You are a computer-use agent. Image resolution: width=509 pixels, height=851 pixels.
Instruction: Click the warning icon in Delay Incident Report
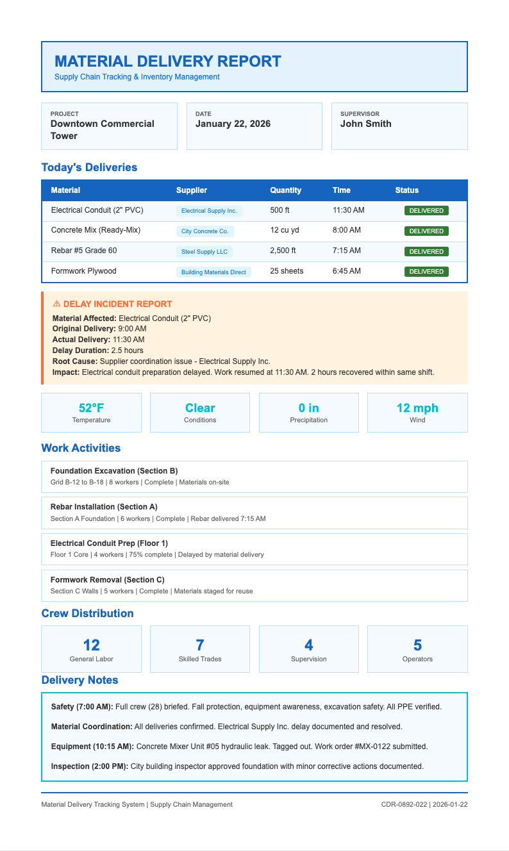click(56, 304)
